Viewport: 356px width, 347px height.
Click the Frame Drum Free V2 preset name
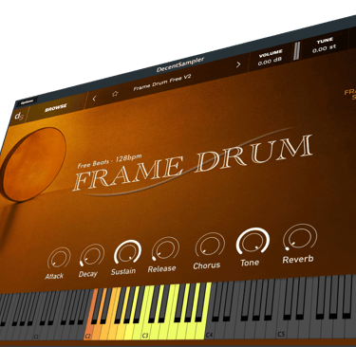(162, 82)
